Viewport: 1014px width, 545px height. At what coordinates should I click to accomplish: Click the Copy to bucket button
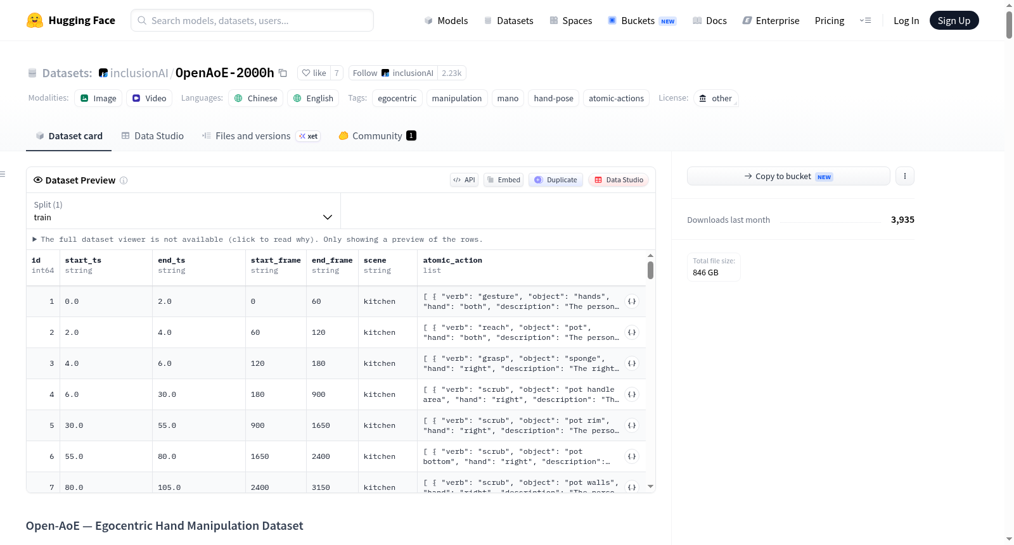pos(788,176)
